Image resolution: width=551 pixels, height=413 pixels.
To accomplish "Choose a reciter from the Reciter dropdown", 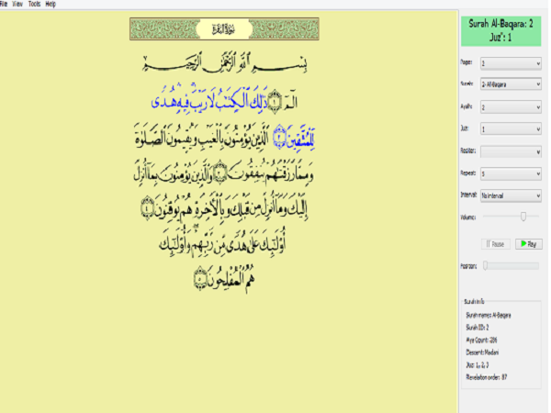I will (x=511, y=151).
